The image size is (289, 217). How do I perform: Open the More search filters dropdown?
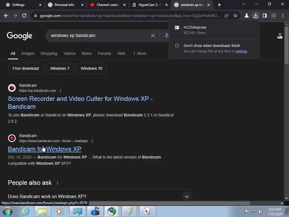pyautogui.click(x=140, y=53)
